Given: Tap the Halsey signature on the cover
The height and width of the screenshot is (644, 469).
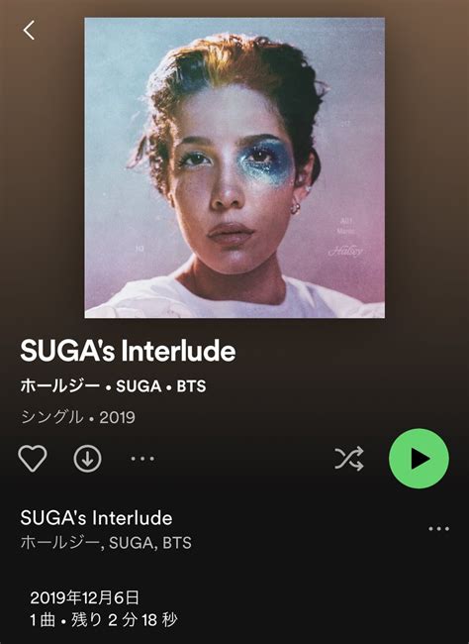Looking at the screenshot, I should point(345,250).
